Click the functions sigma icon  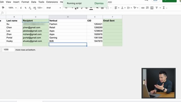click(164, 8)
